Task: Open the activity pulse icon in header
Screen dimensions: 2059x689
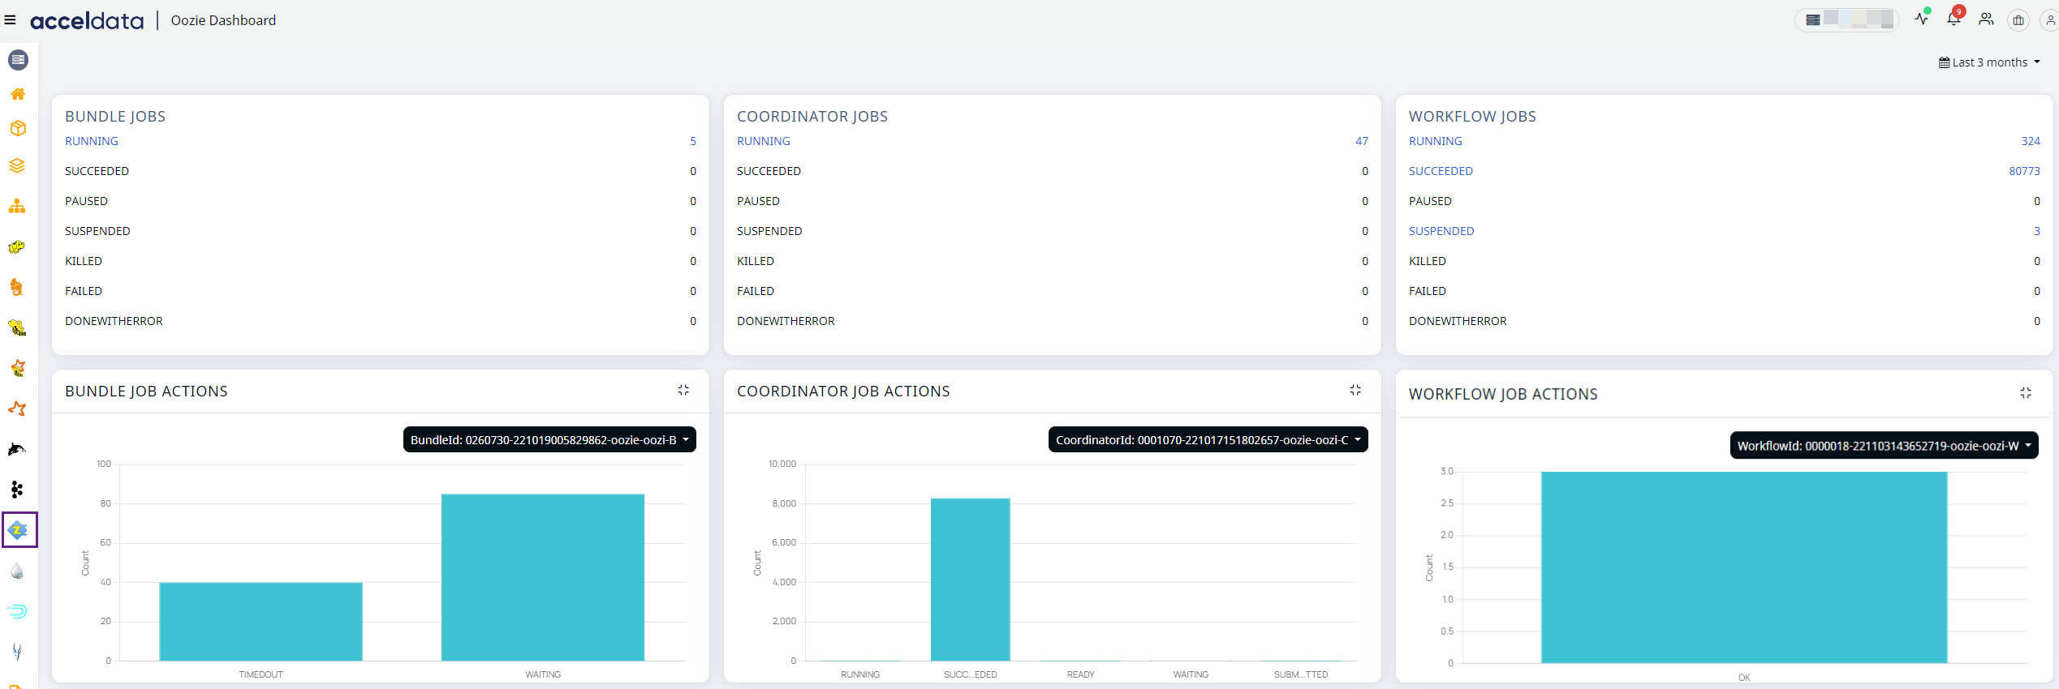Action: (x=1922, y=19)
